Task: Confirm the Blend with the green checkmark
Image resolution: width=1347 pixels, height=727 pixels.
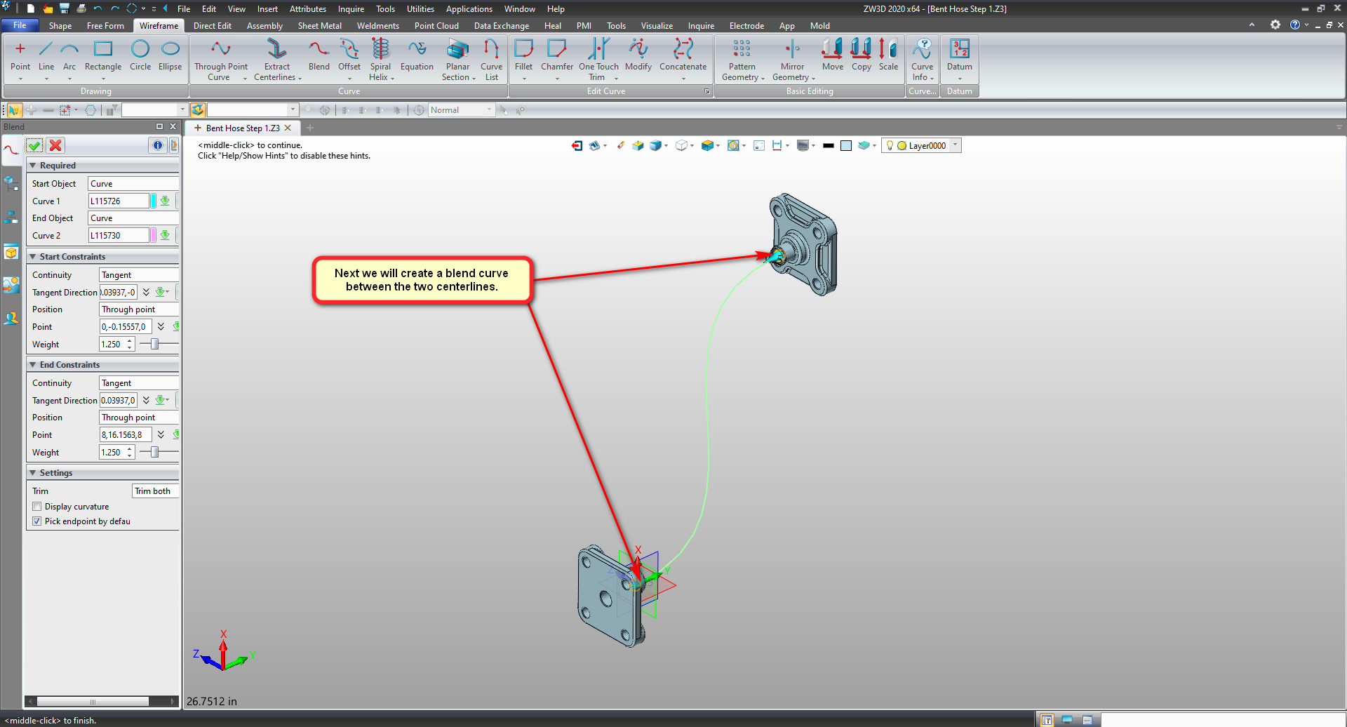Action: [34, 145]
